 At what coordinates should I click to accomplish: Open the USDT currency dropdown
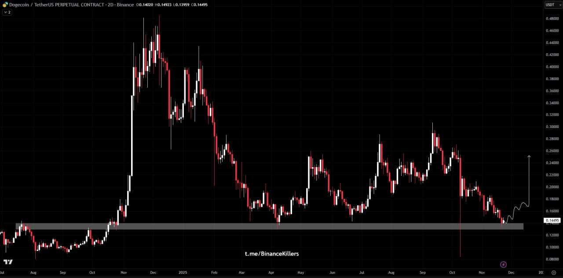pyautogui.click(x=552, y=4)
